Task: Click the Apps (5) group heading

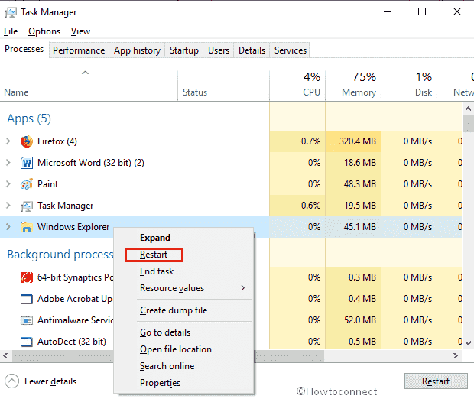Action: pos(29,118)
